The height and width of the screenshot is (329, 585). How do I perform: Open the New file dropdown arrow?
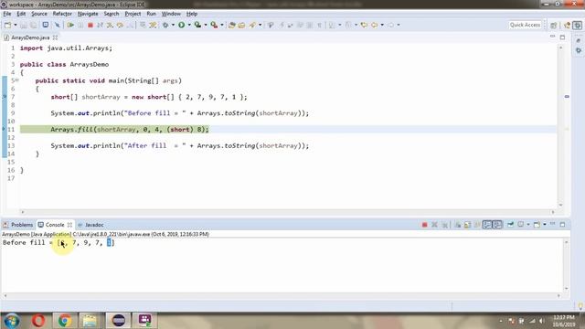click(x=16, y=25)
